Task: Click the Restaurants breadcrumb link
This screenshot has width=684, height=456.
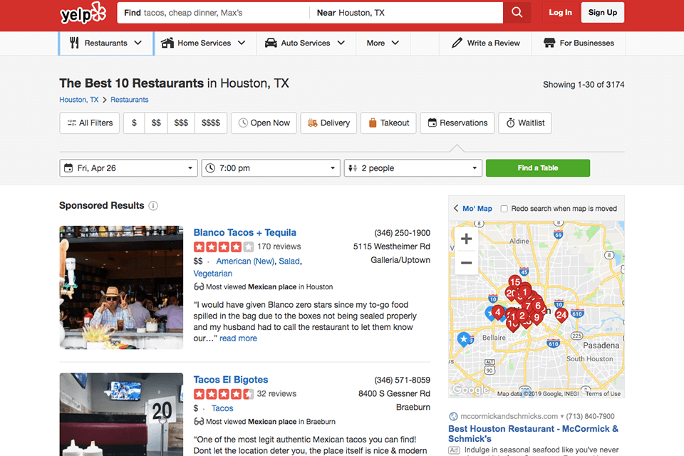Action: [130, 99]
